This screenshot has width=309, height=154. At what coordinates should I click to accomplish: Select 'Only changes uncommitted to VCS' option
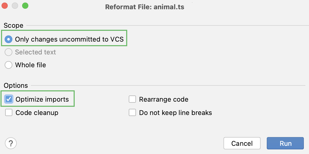(8, 39)
